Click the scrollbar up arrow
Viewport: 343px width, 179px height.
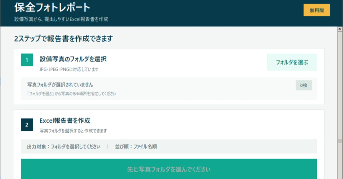[x=340, y=29]
